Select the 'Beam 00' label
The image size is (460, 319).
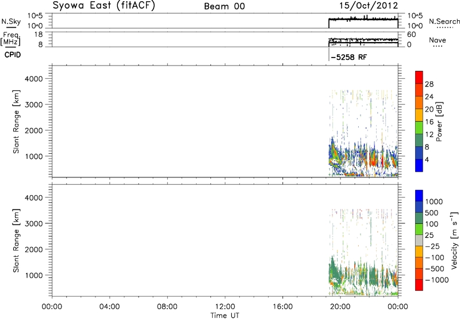[224, 6]
